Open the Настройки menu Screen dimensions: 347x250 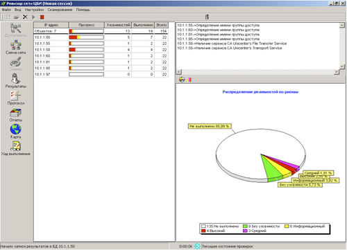click(35, 10)
